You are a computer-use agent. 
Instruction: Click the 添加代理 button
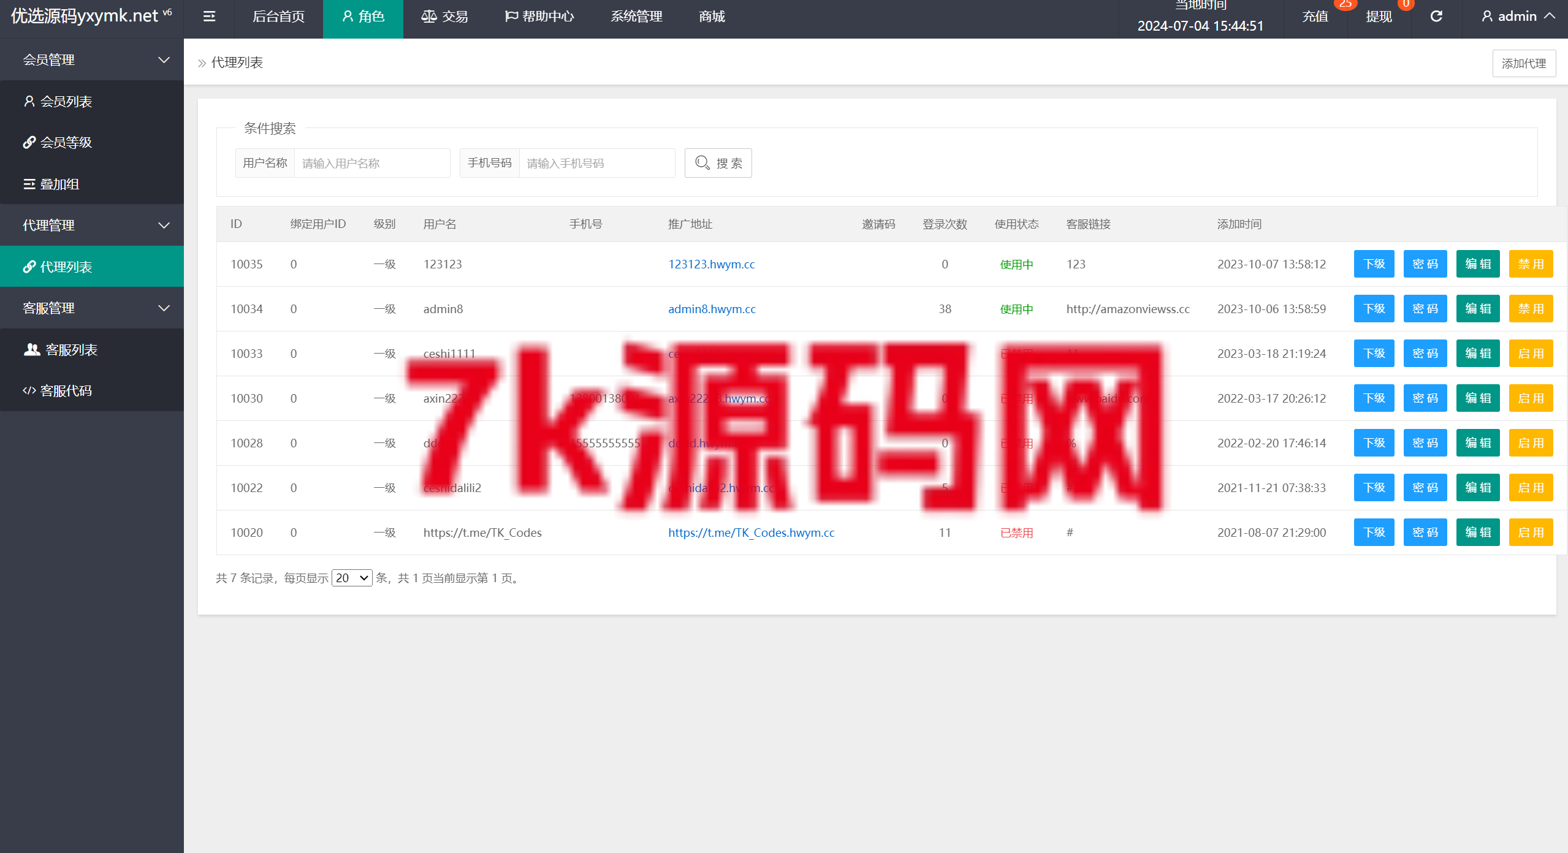click(x=1524, y=64)
